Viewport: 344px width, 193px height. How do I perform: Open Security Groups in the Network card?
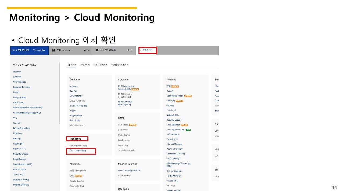pyautogui.click(x=174, y=120)
